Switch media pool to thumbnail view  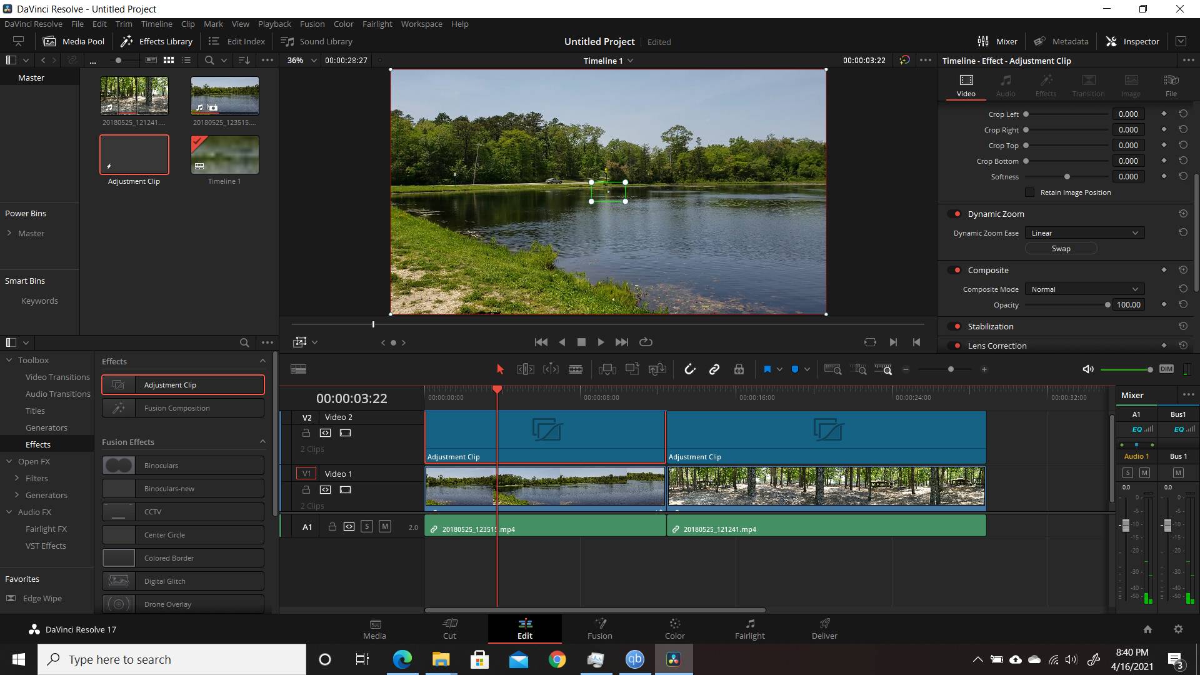coord(169,60)
